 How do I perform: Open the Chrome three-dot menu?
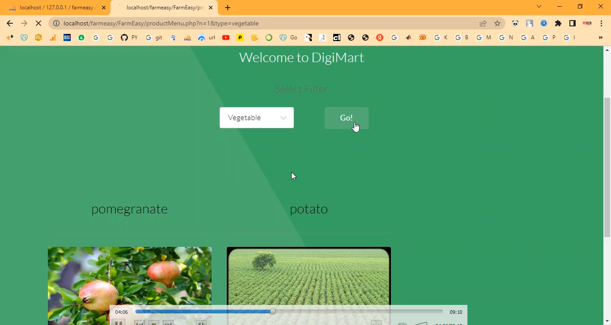pos(601,23)
